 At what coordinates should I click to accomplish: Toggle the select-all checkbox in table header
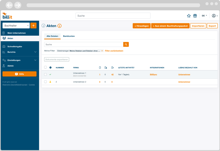[45, 67]
